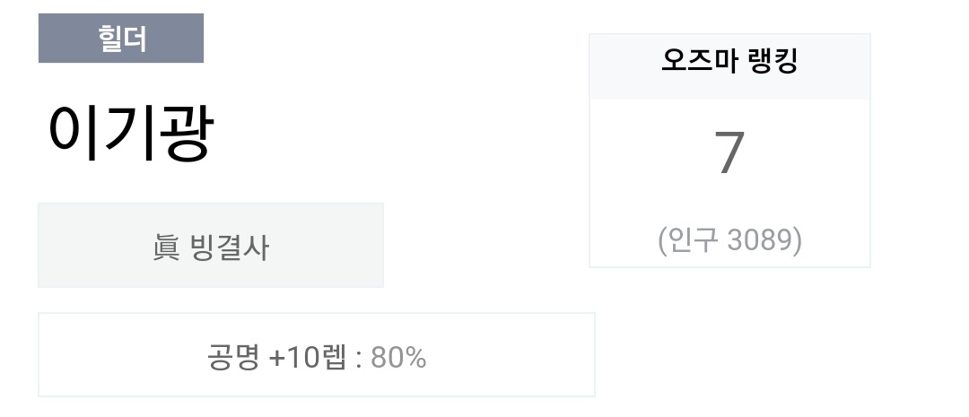Click the 80% resonance value

[398, 358]
